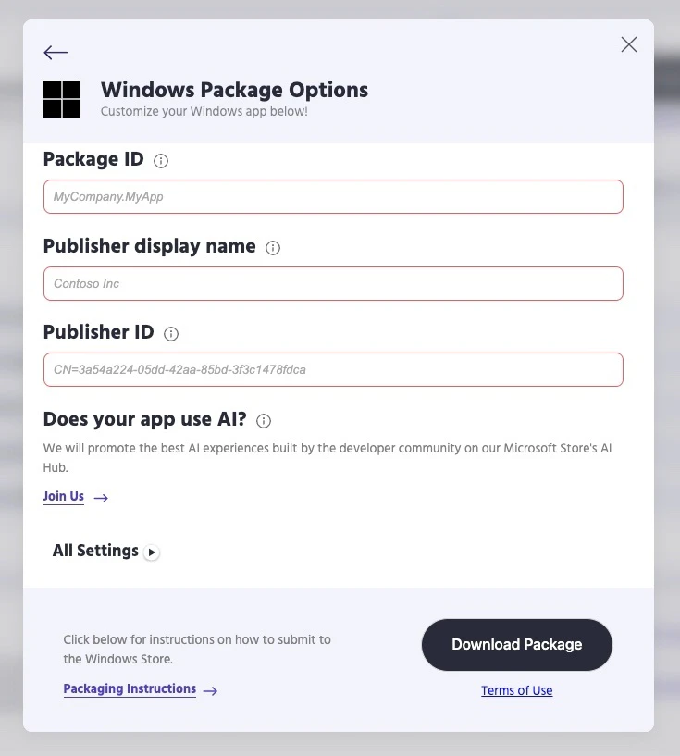This screenshot has width=680, height=756.
Task: Click the Does your app use AI heading
Action: tap(145, 419)
